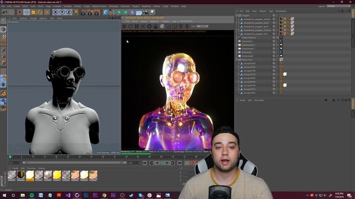Screen dimensions: 355x199
Task: Click Live Viewer settings gear icon
Action: pos(149,27)
